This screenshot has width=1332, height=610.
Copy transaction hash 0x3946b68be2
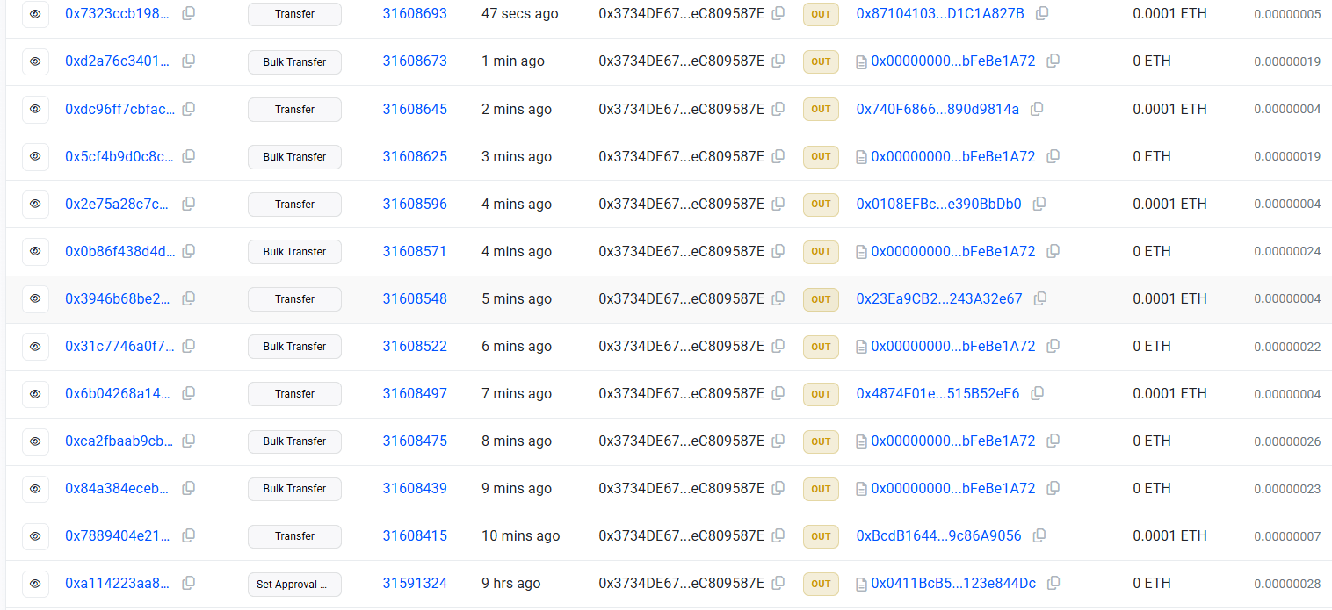(188, 298)
